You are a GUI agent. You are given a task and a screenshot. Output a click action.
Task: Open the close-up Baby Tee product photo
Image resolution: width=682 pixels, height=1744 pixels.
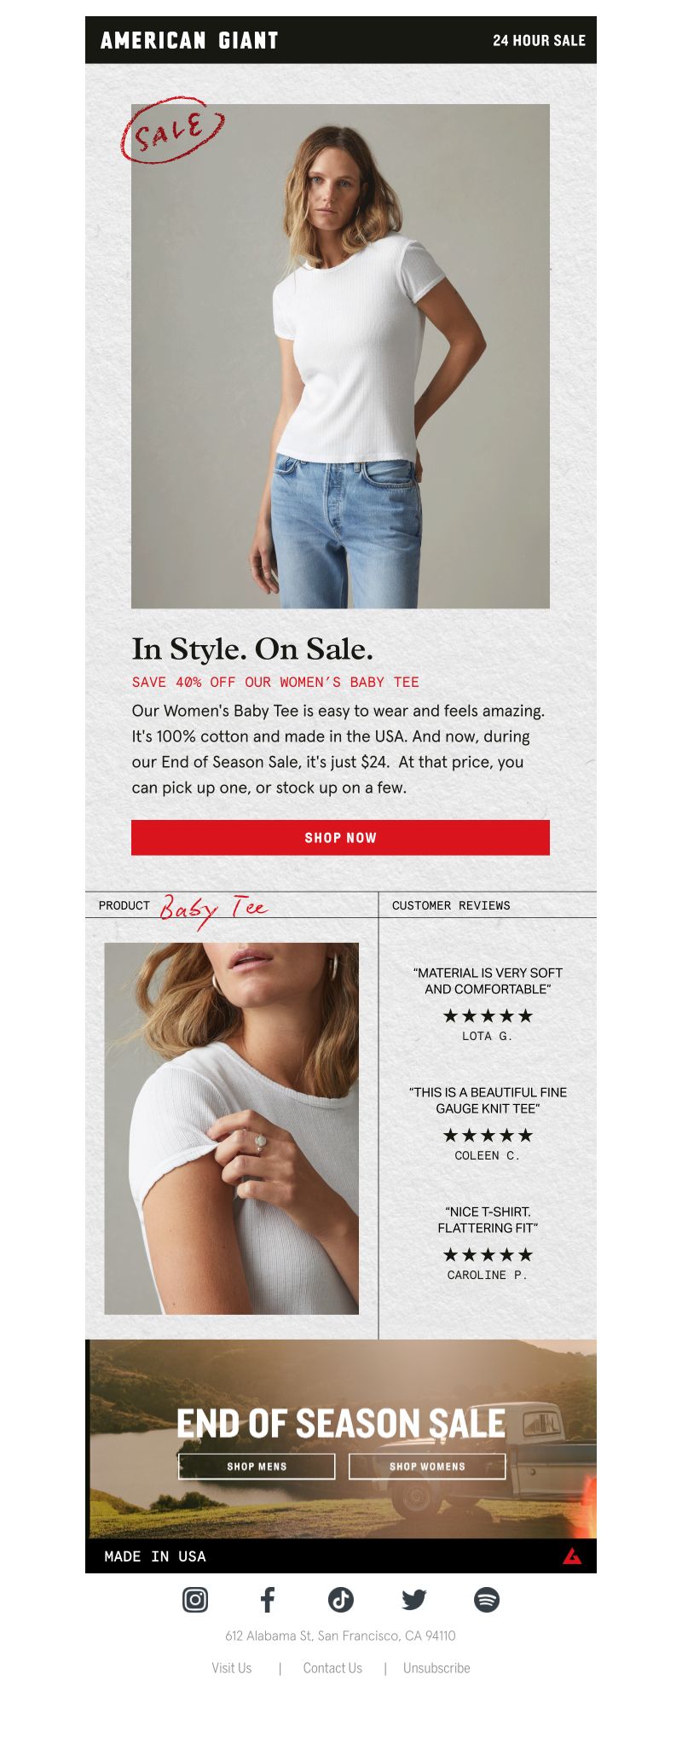pyautogui.click(x=231, y=1128)
